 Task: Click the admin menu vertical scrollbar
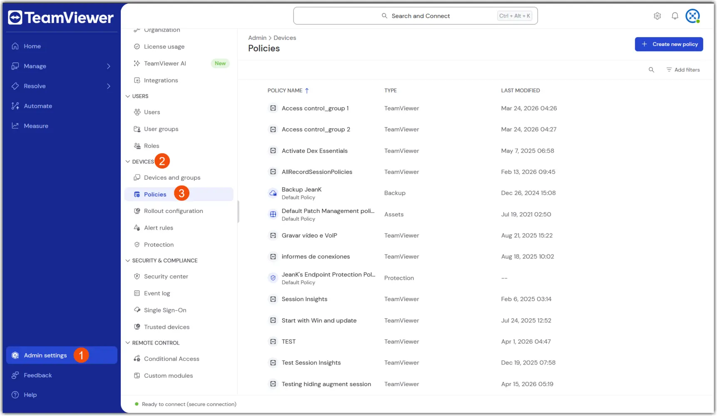click(238, 212)
